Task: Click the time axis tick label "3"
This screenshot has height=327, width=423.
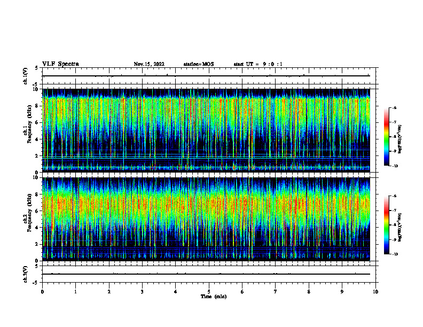Action: pos(142,292)
